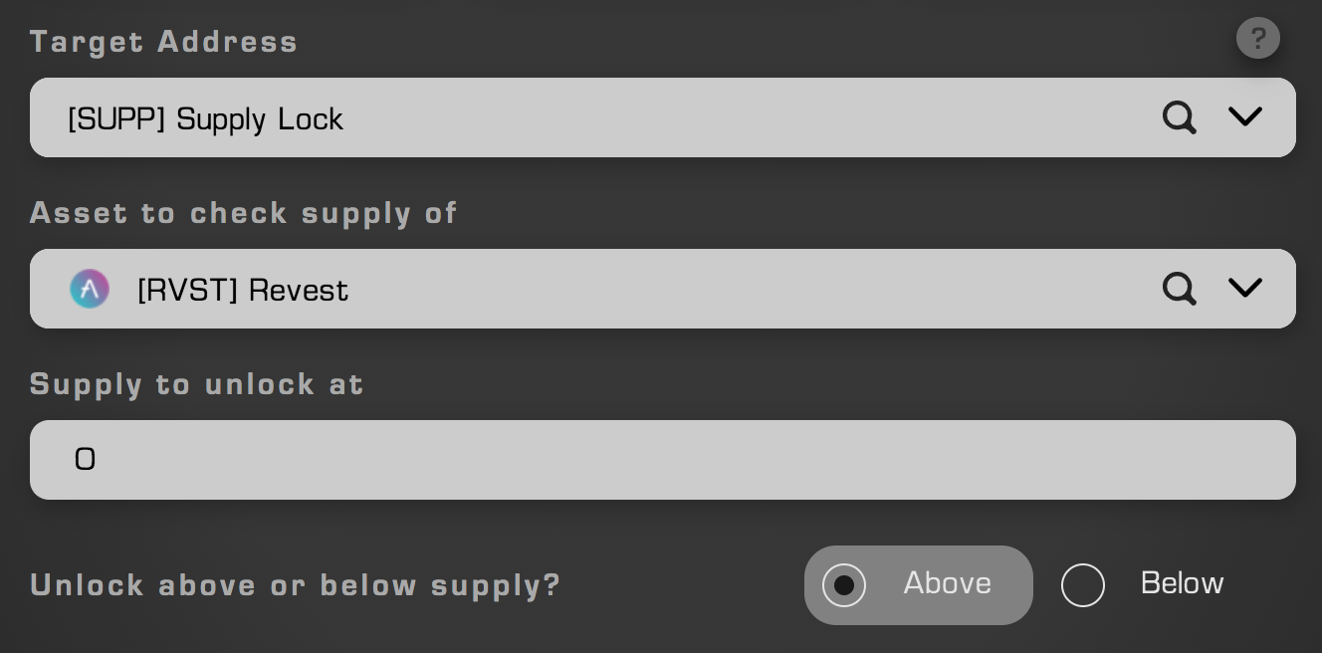The width and height of the screenshot is (1322, 653).
Task: Click the "Asset to check supply of" label
Action: tap(244, 213)
